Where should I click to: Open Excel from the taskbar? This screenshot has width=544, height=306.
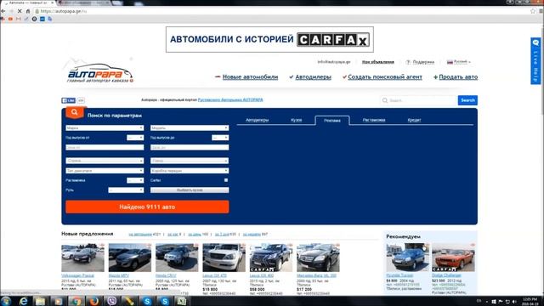point(182,301)
